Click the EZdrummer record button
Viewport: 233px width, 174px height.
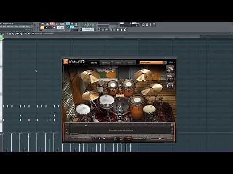(110, 138)
